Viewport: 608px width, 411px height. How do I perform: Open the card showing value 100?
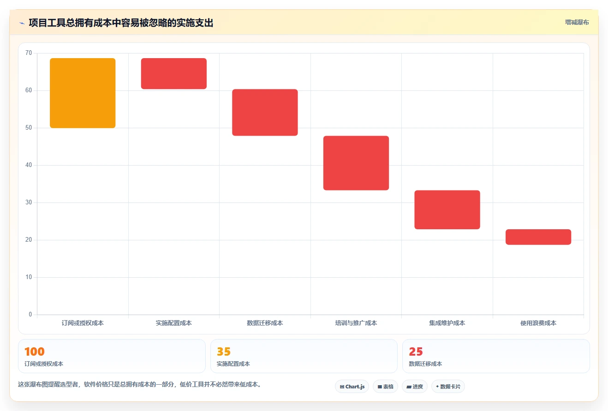[x=112, y=356]
